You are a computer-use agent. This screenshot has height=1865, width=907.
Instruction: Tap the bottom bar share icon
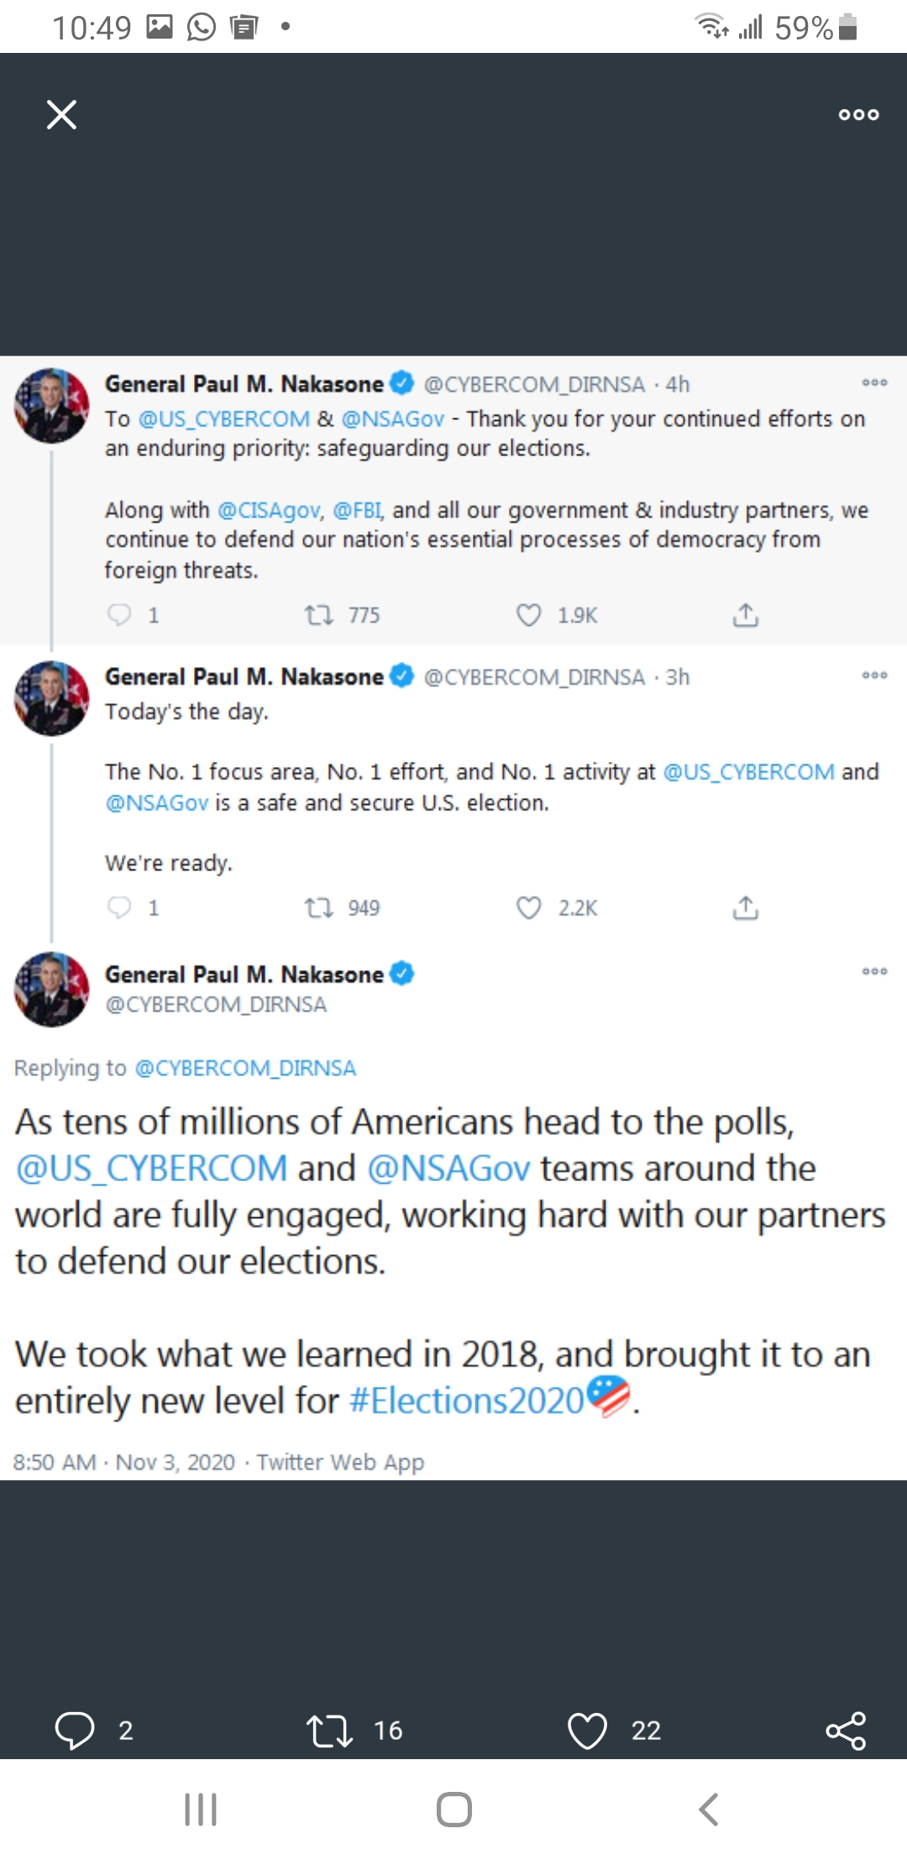click(x=846, y=1731)
